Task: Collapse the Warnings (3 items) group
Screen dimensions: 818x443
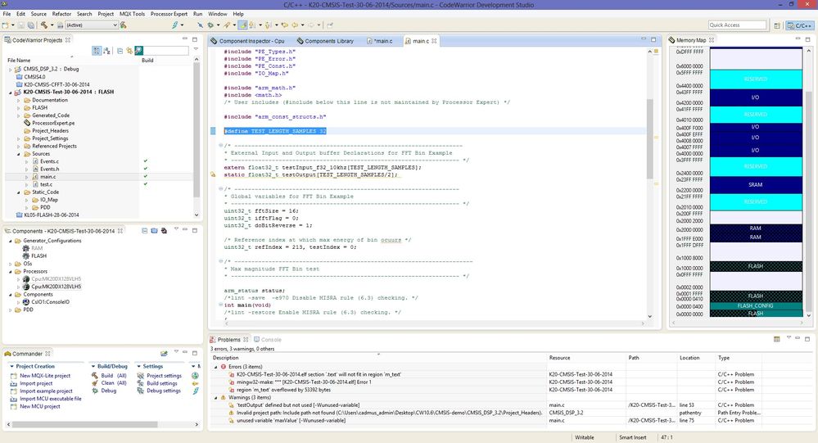Action: click(x=216, y=398)
